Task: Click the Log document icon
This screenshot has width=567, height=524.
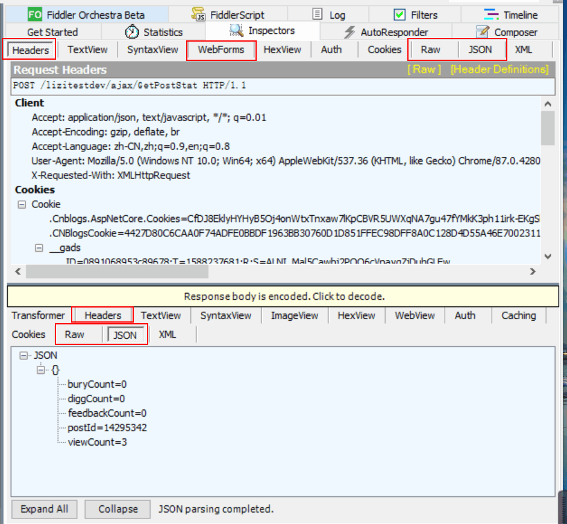Action: (317, 14)
